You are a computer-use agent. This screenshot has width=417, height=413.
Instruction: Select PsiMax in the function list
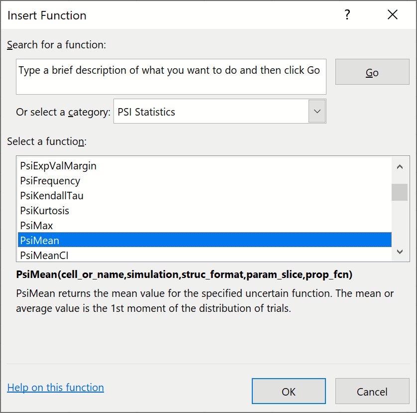36,226
